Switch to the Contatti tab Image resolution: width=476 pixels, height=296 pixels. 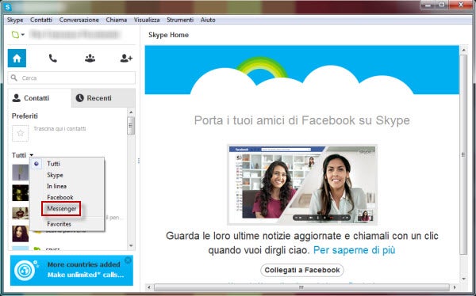[40, 98]
